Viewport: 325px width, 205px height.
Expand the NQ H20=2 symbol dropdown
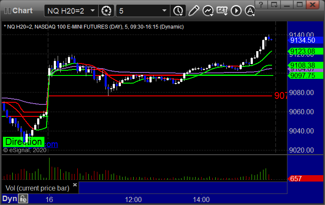pos(93,11)
